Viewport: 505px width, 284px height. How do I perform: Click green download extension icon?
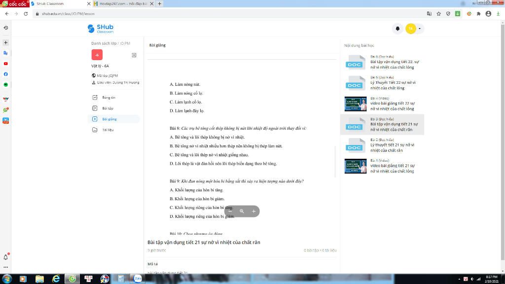pos(458,14)
